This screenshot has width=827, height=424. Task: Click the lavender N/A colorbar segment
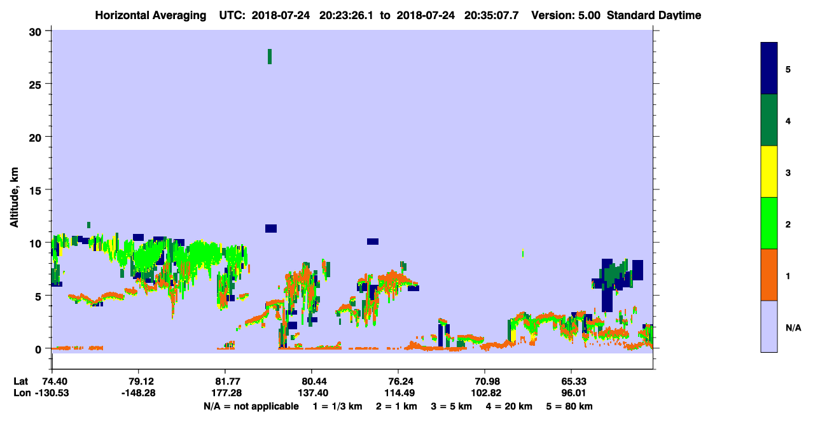point(769,326)
